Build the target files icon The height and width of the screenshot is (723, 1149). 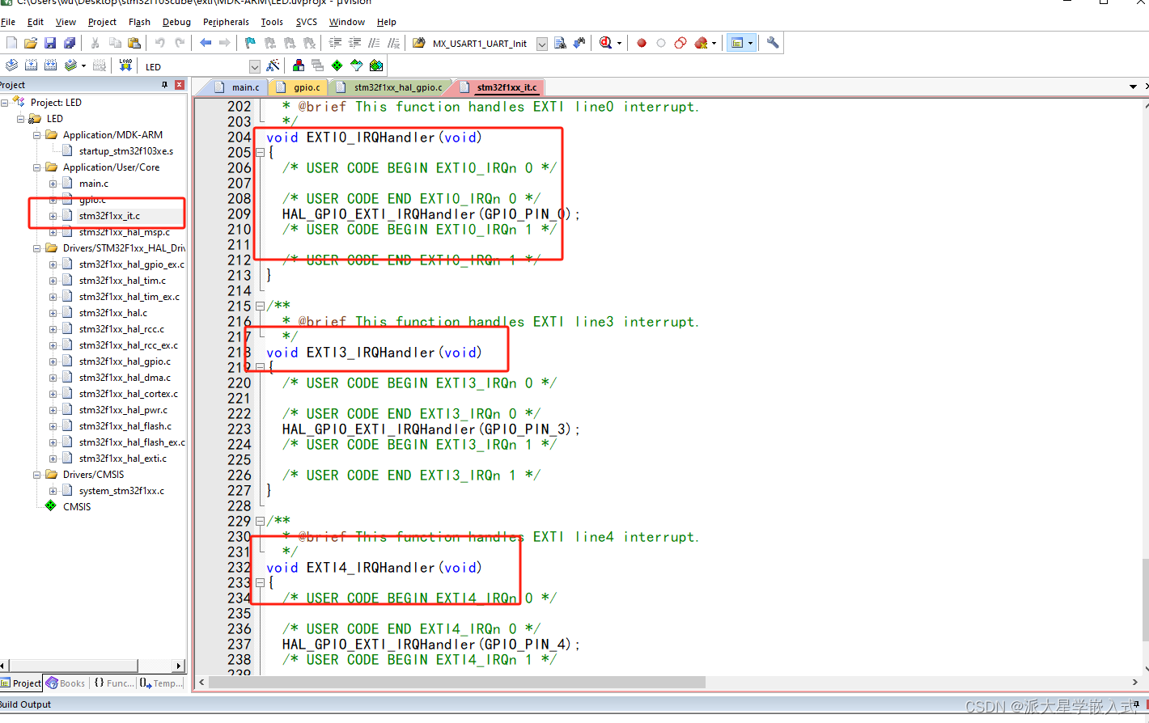coord(31,66)
